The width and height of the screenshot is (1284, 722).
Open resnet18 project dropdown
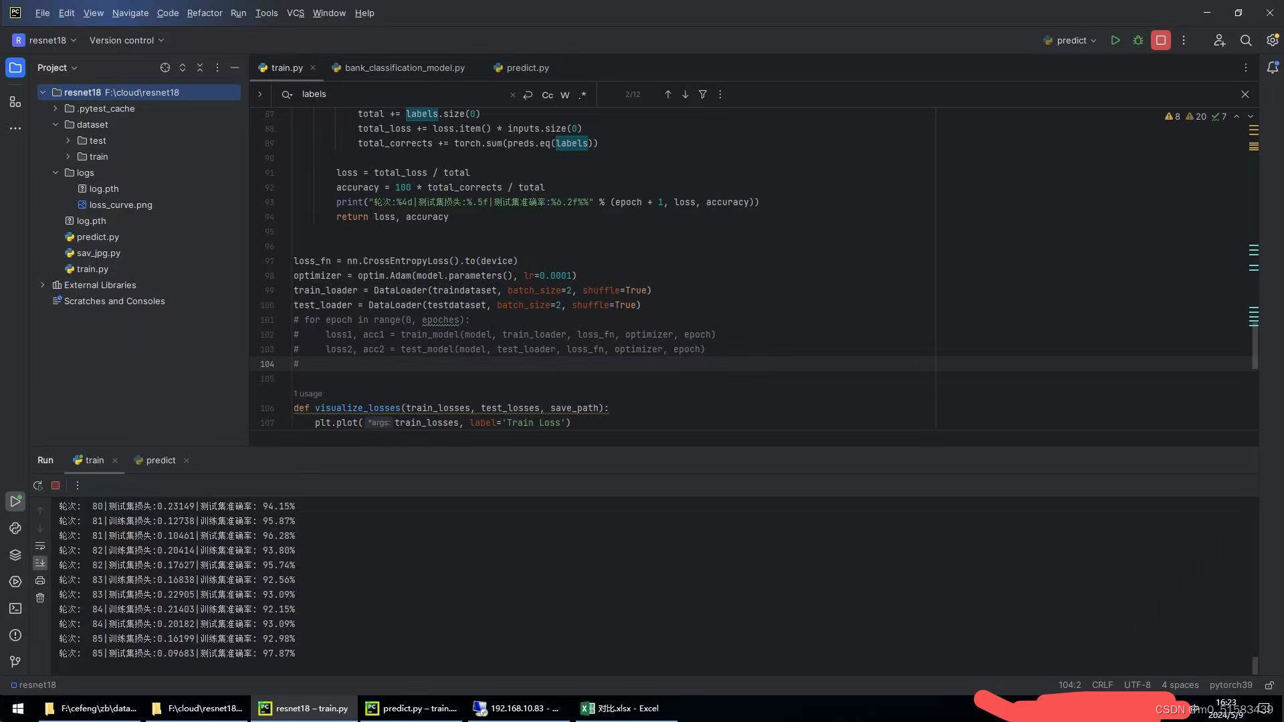click(44, 40)
